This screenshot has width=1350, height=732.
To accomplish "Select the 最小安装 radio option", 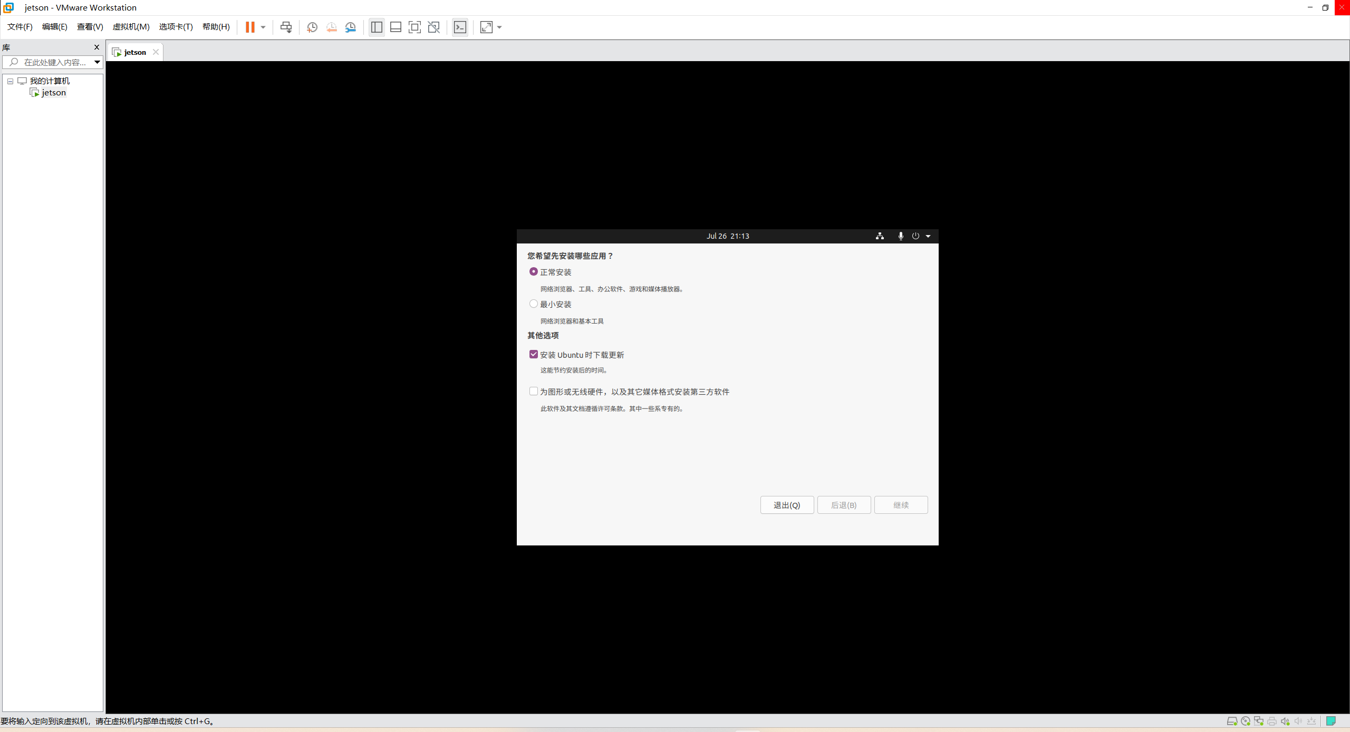I will coord(534,304).
